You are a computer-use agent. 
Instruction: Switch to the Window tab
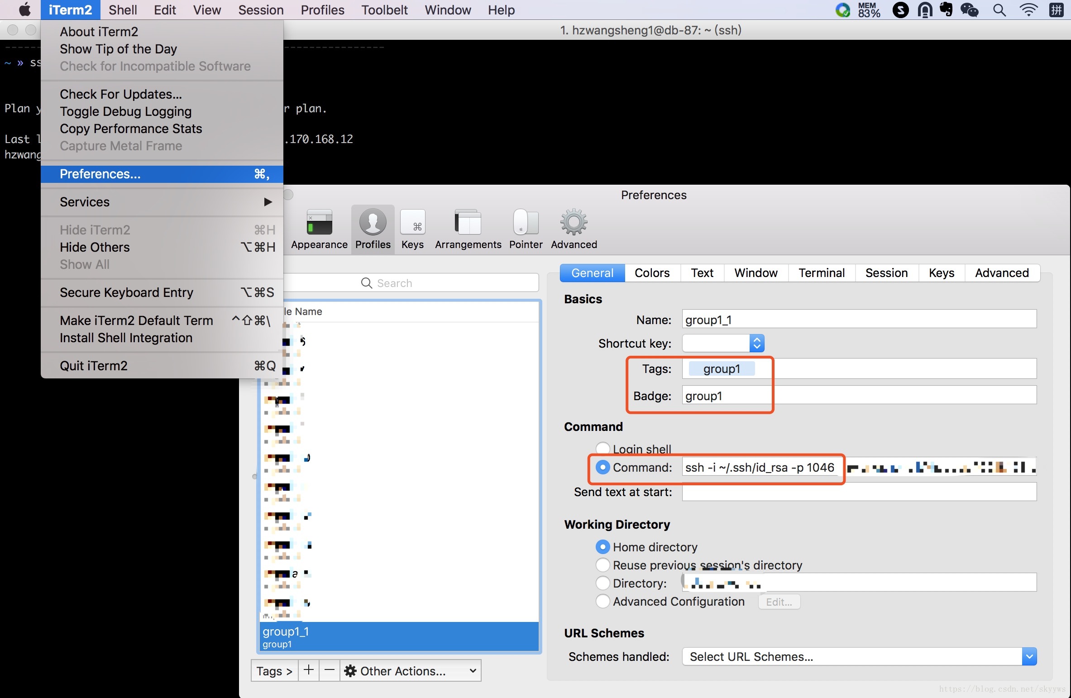click(755, 273)
